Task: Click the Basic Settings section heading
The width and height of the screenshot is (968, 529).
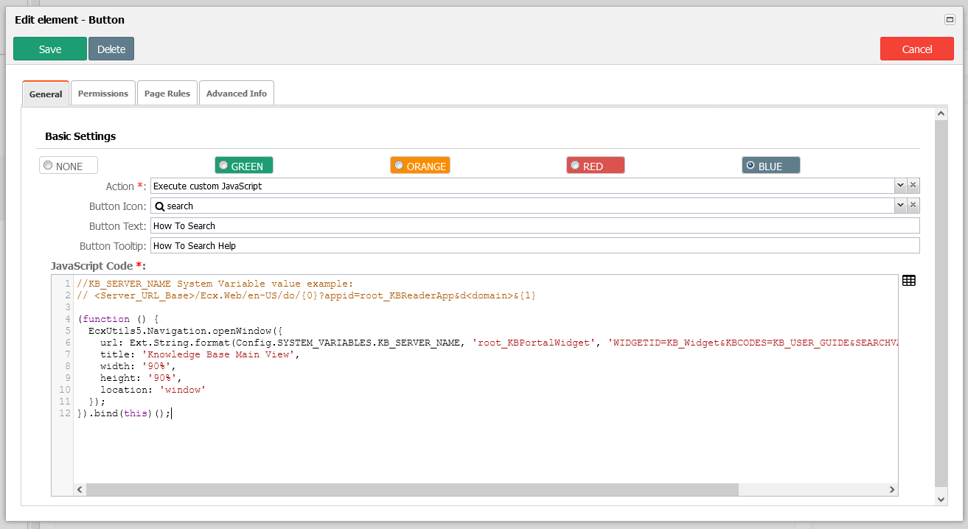Action: pos(80,136)
